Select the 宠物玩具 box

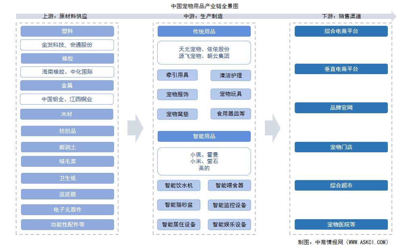coord(231,94)
